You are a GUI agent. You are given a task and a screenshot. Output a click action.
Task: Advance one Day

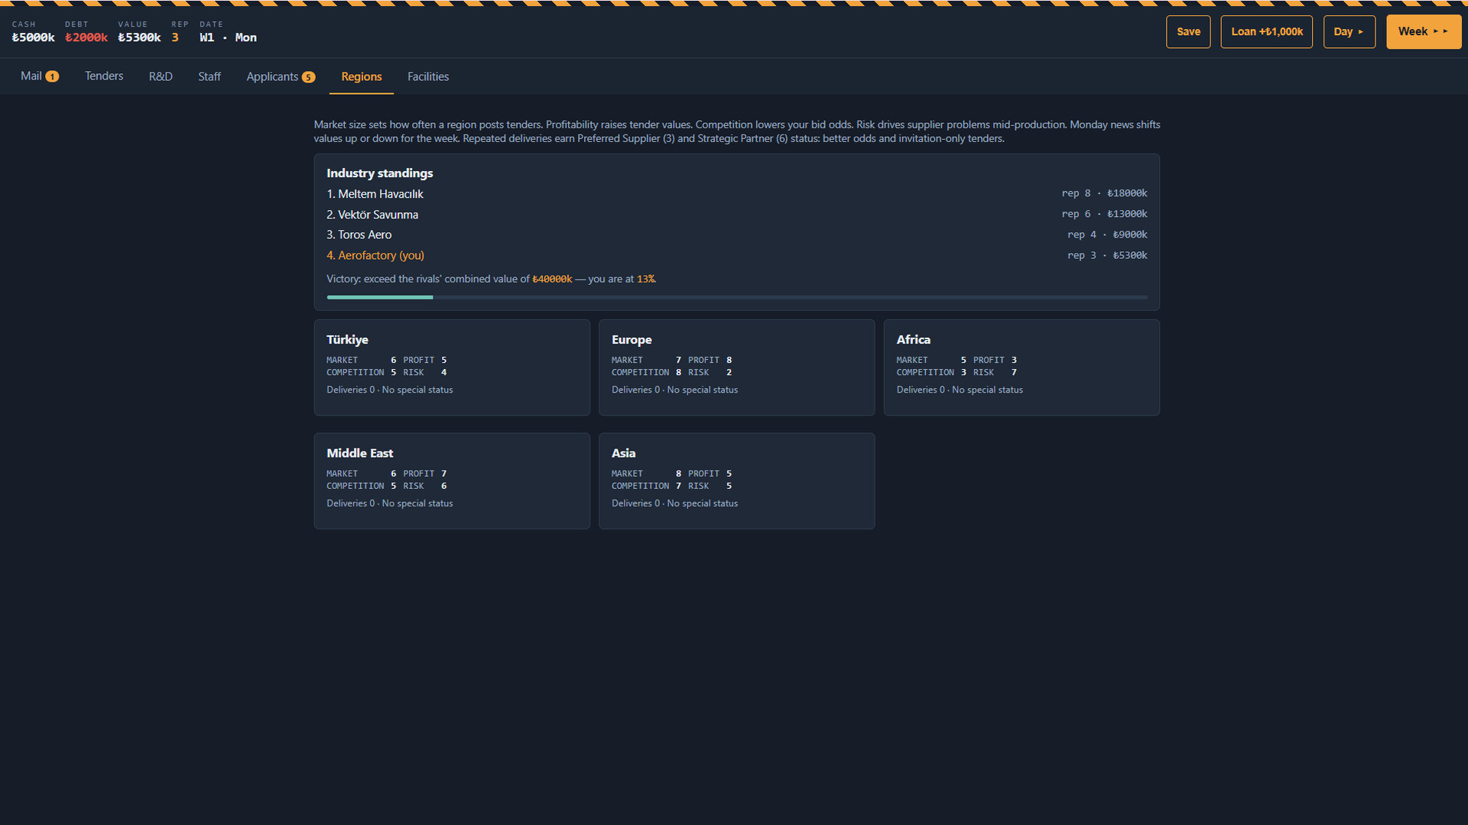[x=1349, y=32]
